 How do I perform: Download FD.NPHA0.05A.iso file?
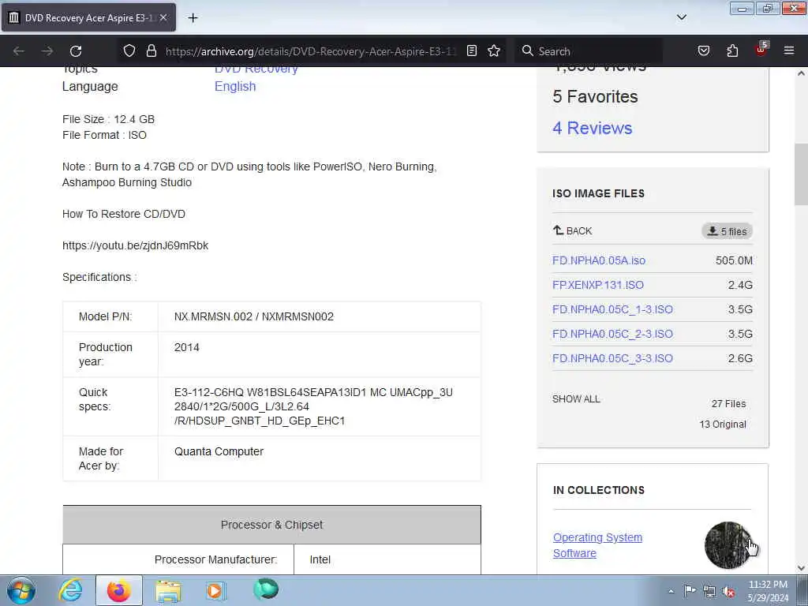pos(599,260)
